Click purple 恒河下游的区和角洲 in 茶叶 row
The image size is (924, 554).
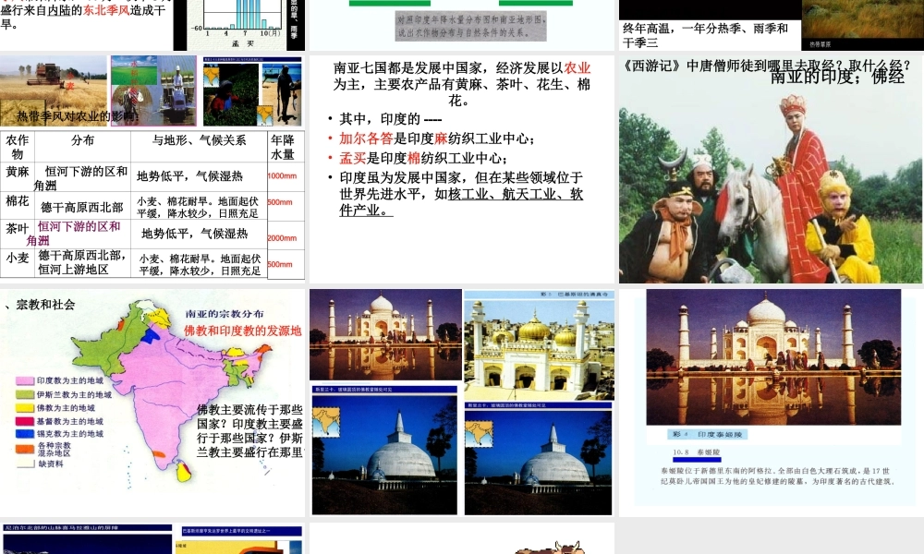[x=74, y=233]
